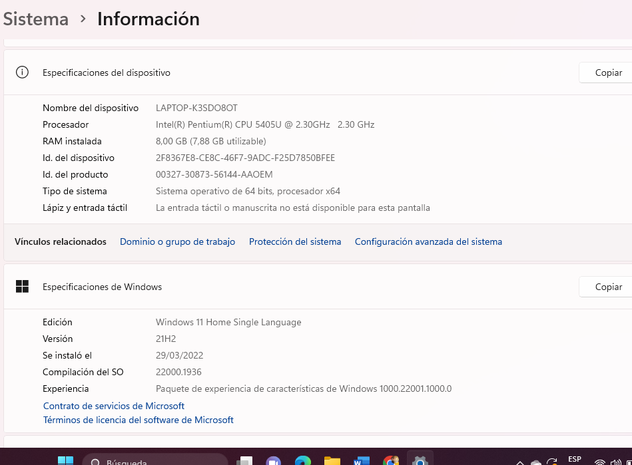This screenshot has height=465, width=632.
Task: Click the info icon beside Especificaciones del dispositivo
Action: (x=22, y=73)
